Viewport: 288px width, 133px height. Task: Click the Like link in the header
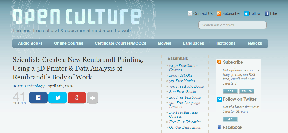(274, 13)
